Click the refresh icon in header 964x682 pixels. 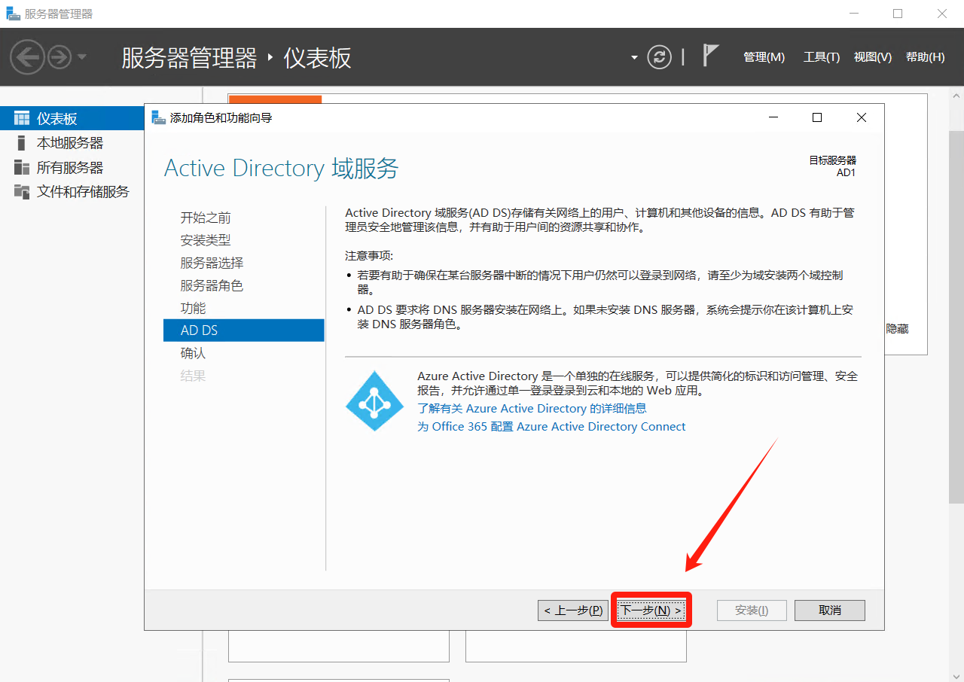coord(660,57)
